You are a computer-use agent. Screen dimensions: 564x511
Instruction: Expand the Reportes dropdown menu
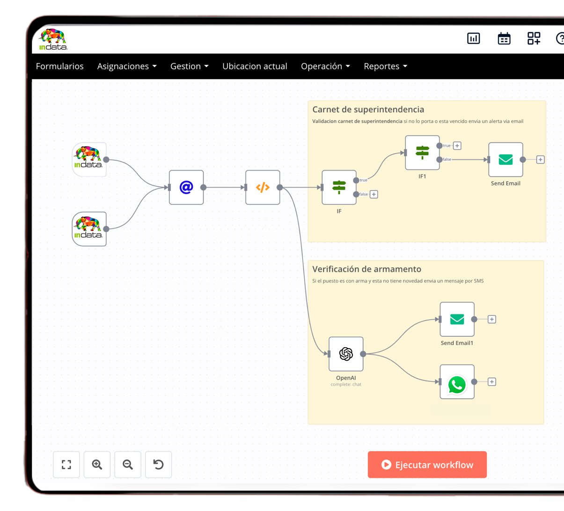click(x=385, y=66)
